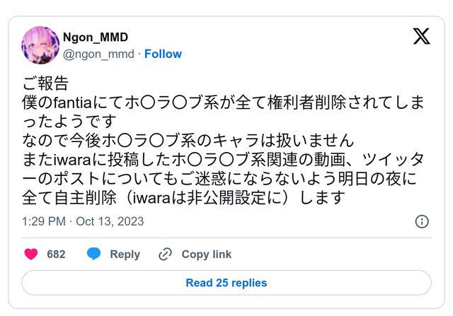Click the 682 likes count
Image resolution: width=453 pixels, height=316 pixels.
point(56,254)
